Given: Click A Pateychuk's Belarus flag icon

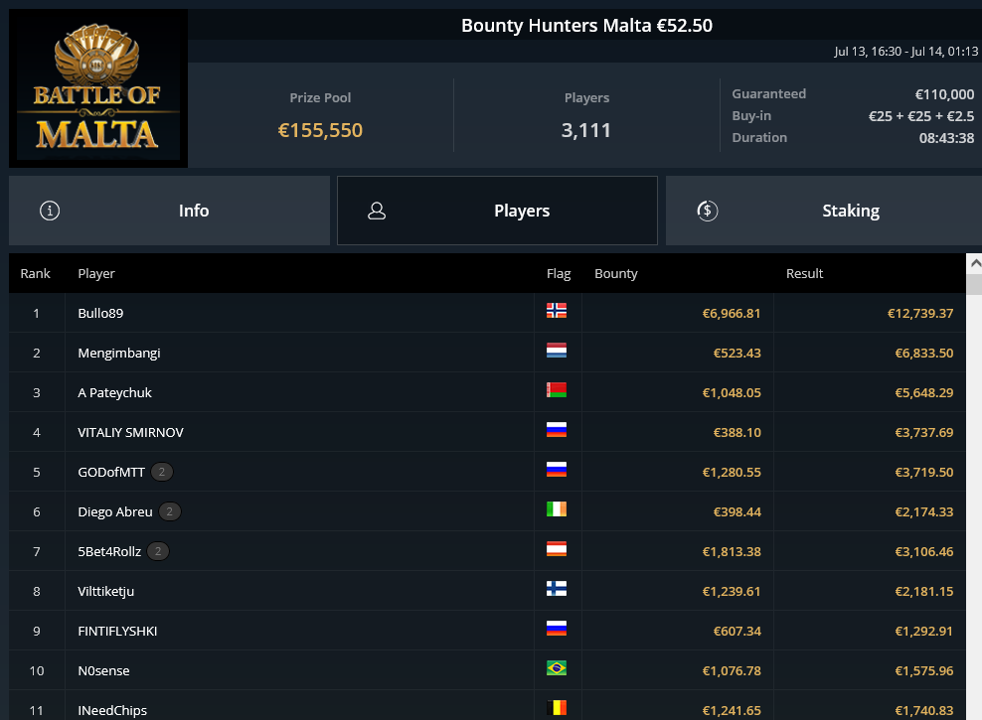Looking at the screenshot, I should pos(557,389).
